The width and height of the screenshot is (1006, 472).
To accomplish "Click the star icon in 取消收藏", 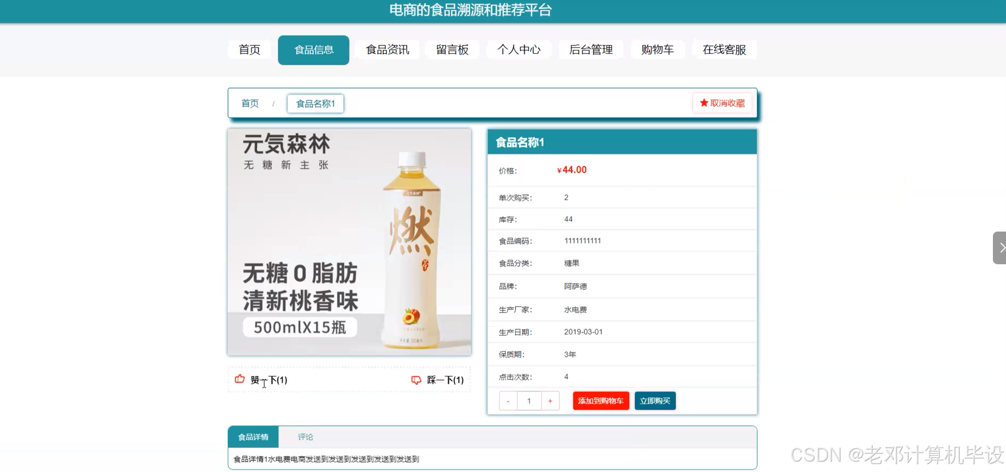I will point(704,103).
